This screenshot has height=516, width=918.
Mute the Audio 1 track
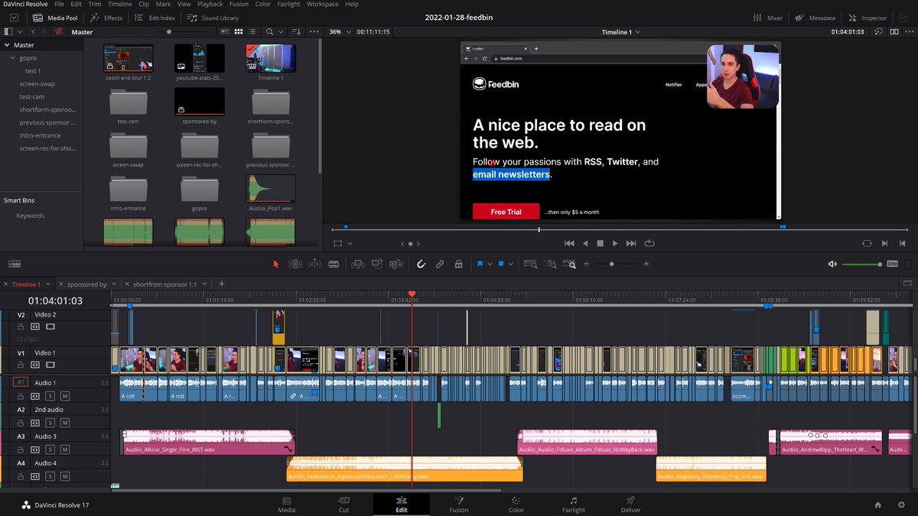pyautogui.click(x=65, y=397)
